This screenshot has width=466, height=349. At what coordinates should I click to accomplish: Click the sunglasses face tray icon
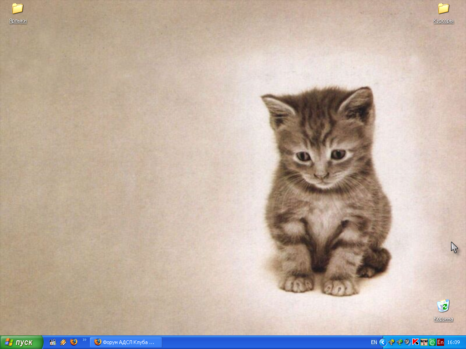424,342
